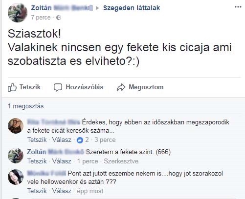This screenshot has height=199, width=245.
Task: Open Zoltán's avatar beside his comment
Action: pos(16,156)
